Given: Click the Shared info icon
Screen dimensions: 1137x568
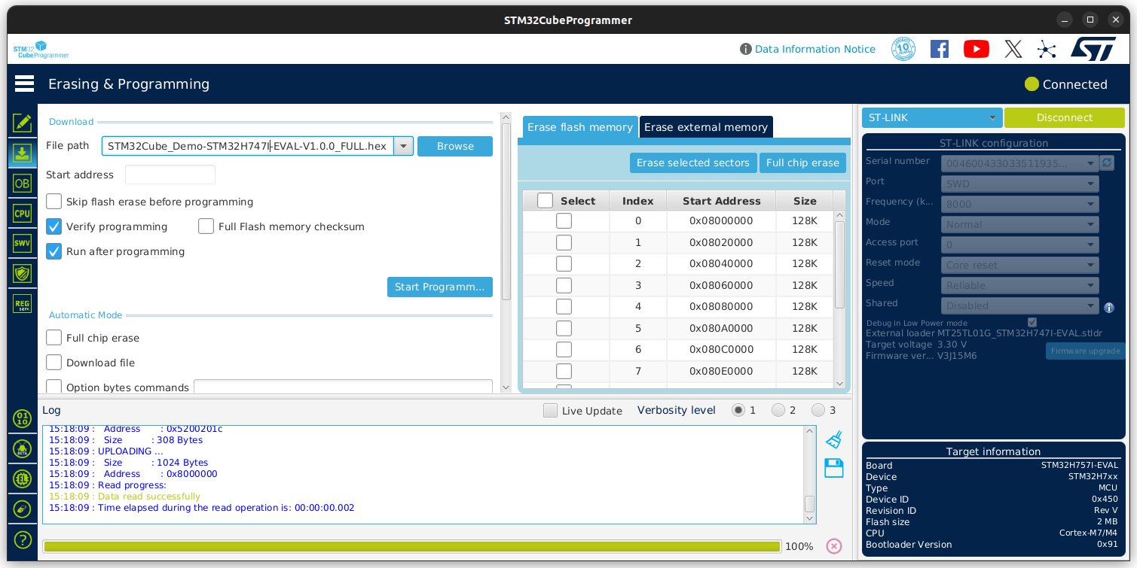Looking at the screenshot, I should (1108, 307).
